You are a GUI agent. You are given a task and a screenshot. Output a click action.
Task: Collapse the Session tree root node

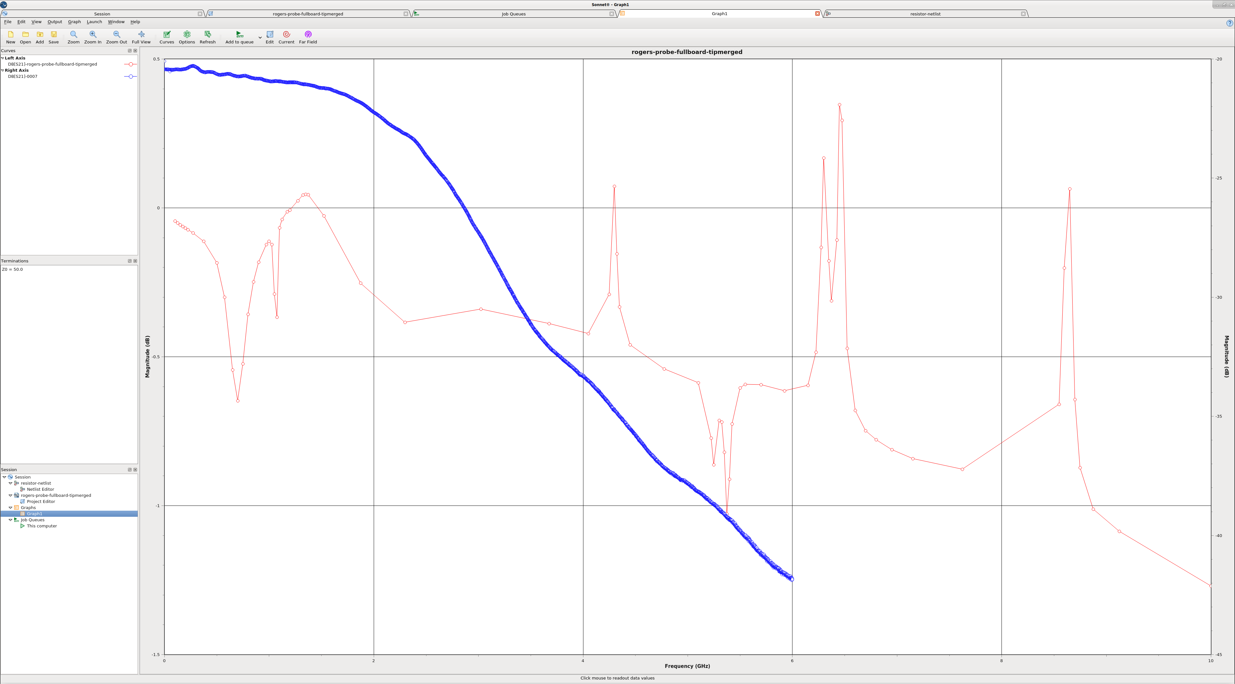4,477
